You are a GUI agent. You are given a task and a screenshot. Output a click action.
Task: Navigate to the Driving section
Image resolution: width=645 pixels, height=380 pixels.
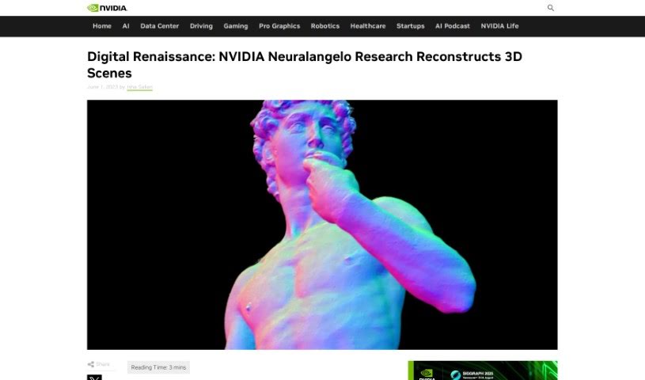(x=201, y=26)
